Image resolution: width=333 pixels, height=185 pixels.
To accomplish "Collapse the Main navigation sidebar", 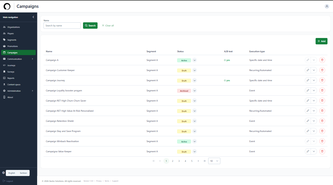I will (33, 17).
